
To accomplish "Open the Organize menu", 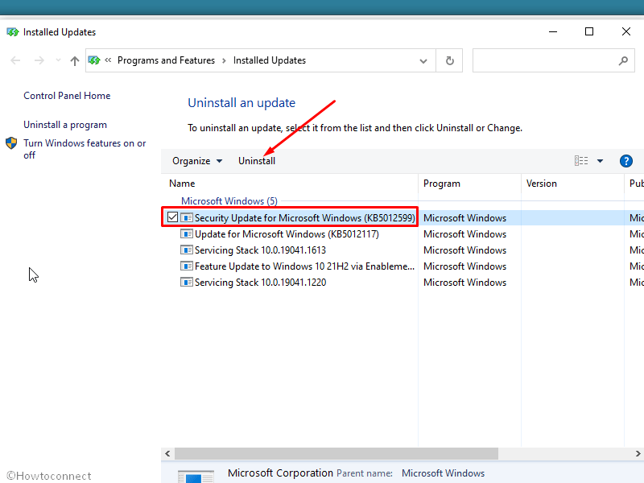I will (x=197, y=161).
